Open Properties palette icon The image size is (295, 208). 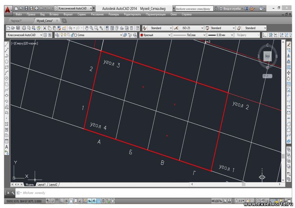tap(107, 28)
